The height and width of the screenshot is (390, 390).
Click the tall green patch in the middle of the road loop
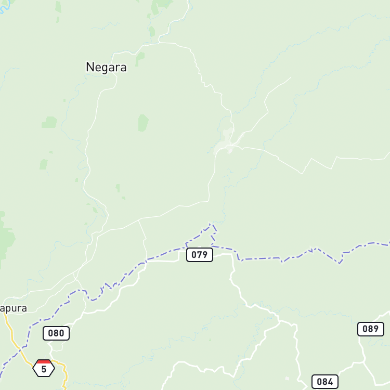[144, 123]
